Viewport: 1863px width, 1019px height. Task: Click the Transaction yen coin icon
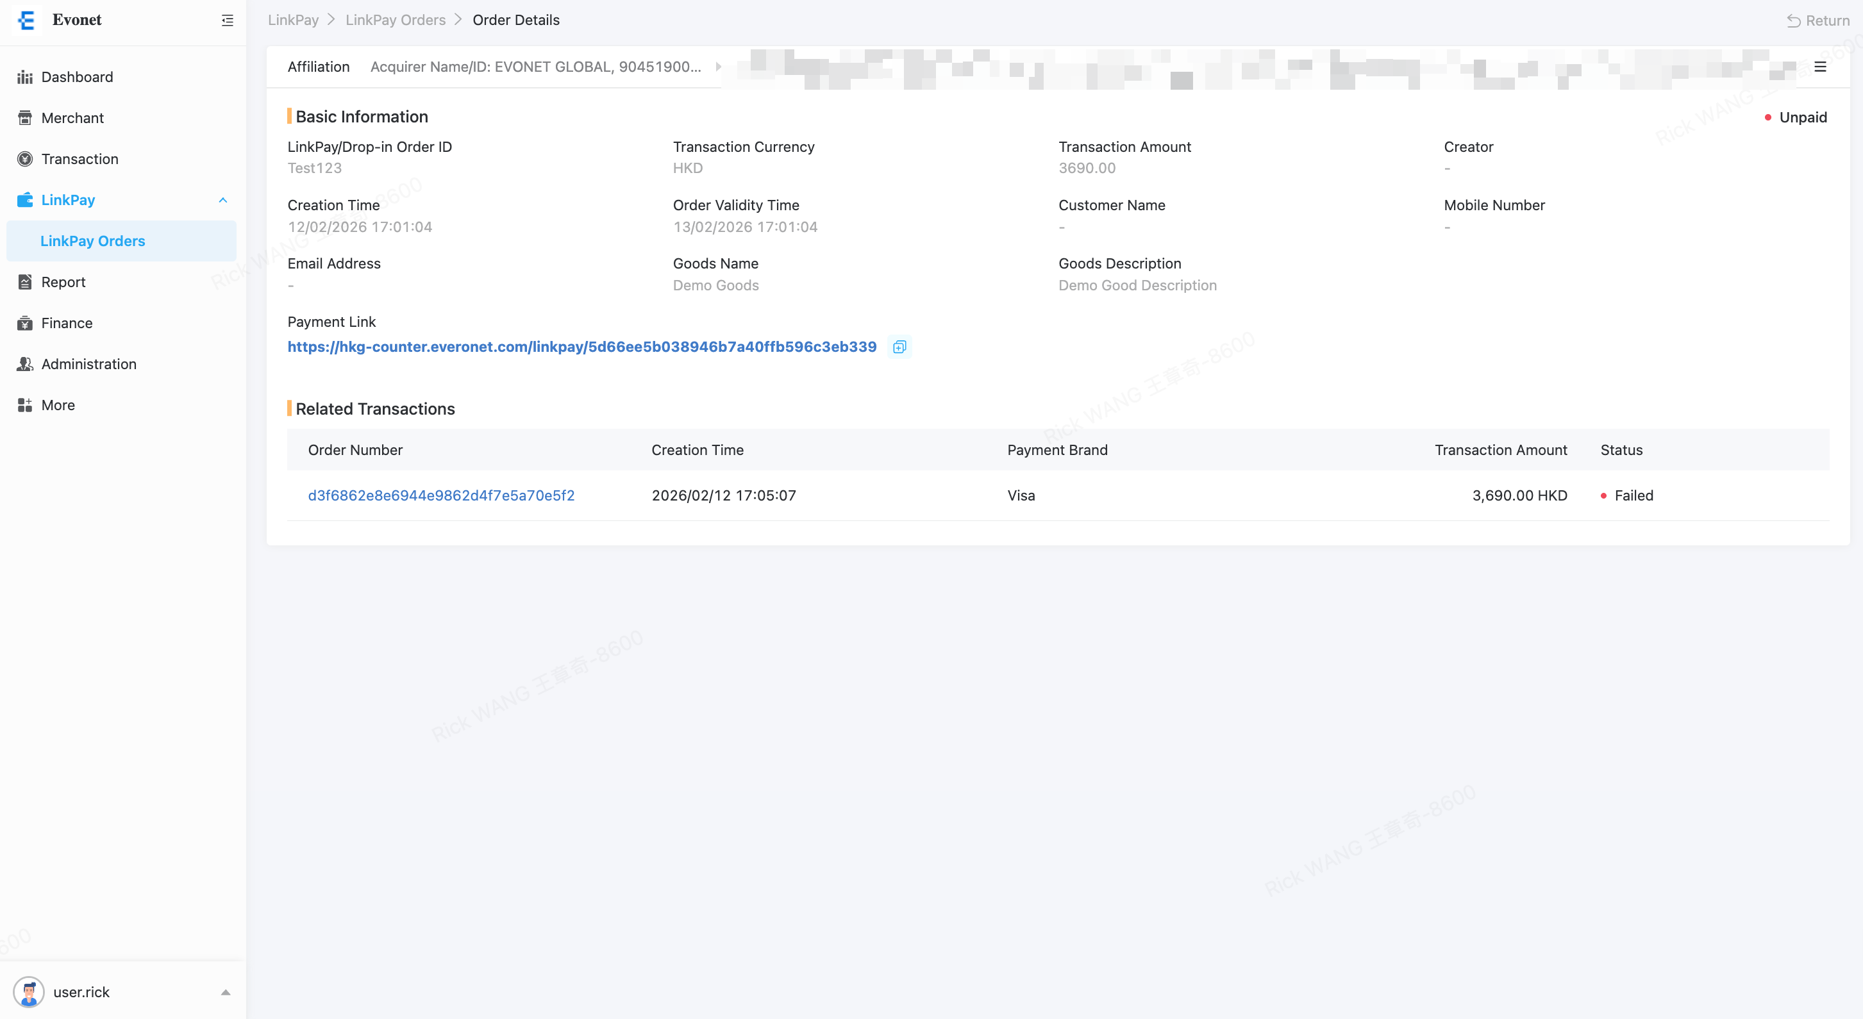[24, 159]
